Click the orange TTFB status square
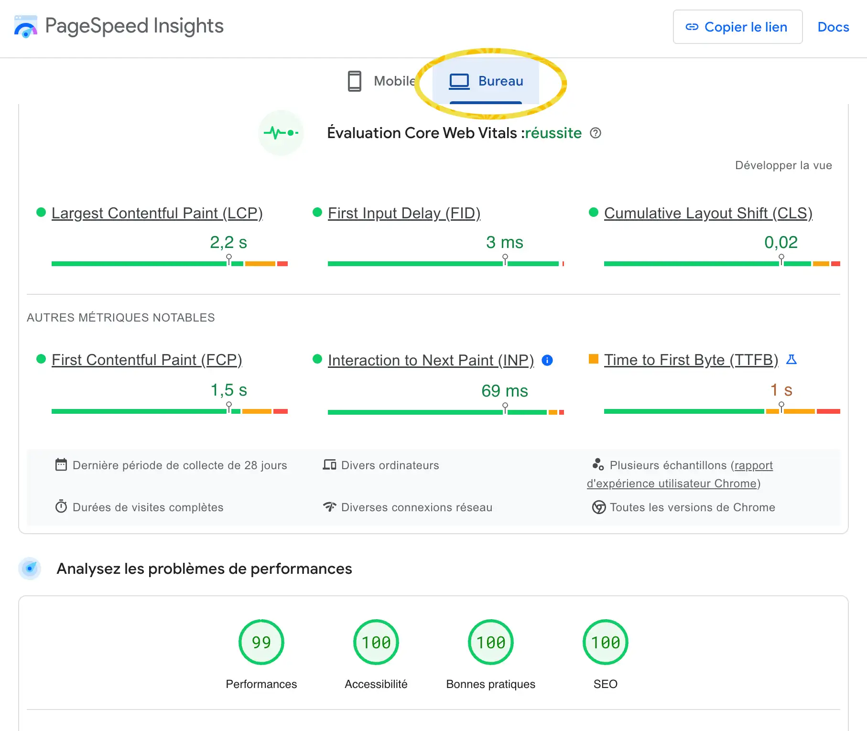The image size is (867, 731). tap(594, 359)
